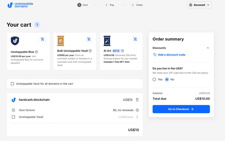Show help for Bulk Unstoppable Vault

point(90,51)
